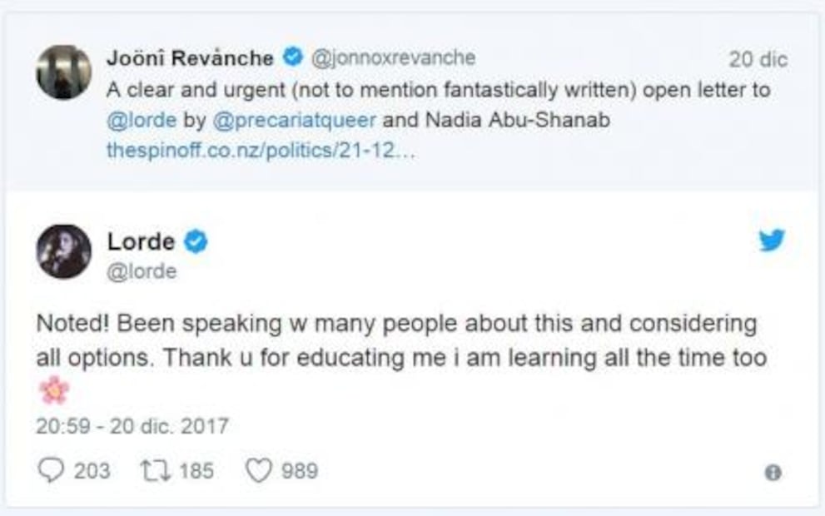Open the tweet info icon
Viewport: 825px width, 516px height.
(773, 473)
